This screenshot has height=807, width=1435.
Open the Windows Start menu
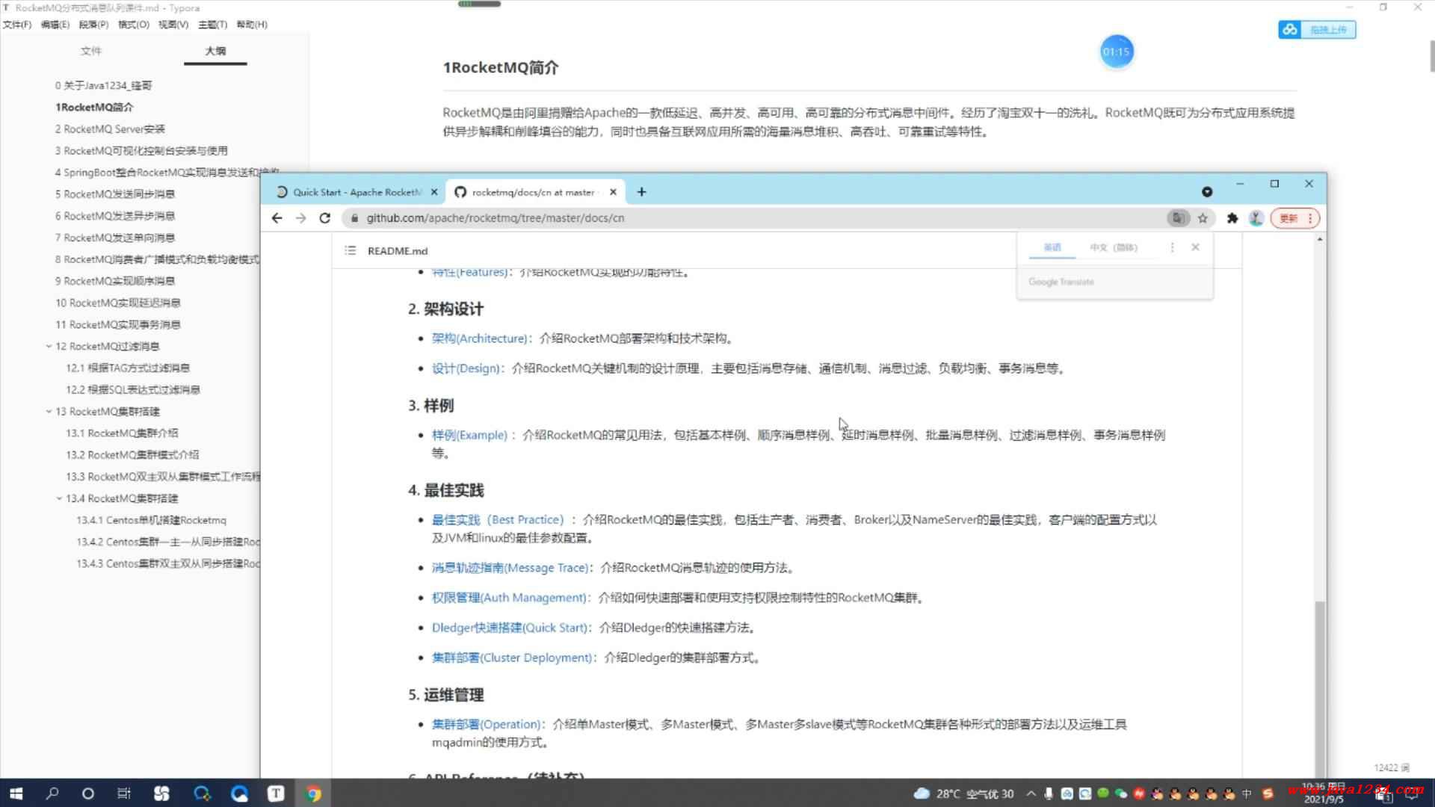16,794
